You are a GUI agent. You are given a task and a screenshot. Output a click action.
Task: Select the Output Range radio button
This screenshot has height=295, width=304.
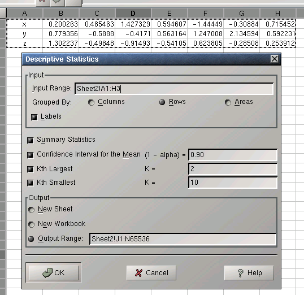[x=31, y=239]
